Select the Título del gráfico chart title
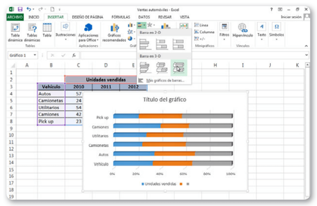 [164, 100]
